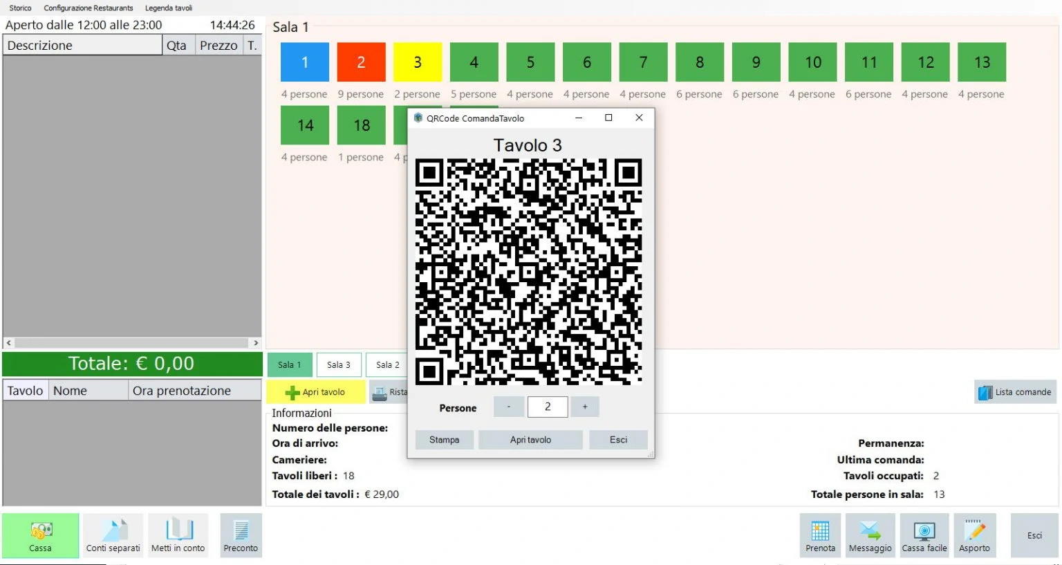Viewport: 1062px width, 565px height.
Task: Select table 7
Action: (x=643, y=62)
